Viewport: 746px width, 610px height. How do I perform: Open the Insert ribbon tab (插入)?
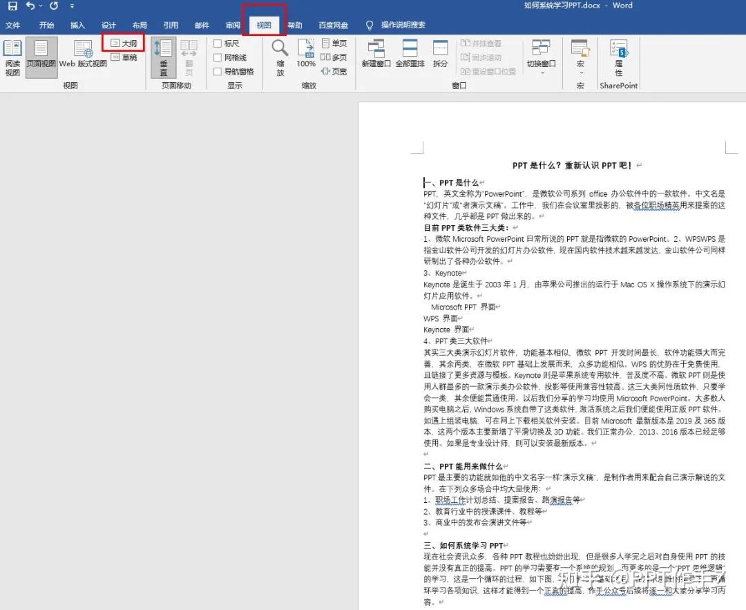tap(77, 24)
